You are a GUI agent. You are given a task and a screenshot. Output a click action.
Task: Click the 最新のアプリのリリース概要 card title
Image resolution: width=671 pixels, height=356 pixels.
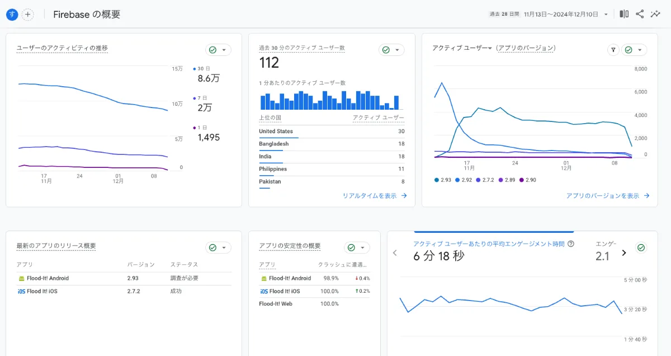(x=56, y=246)
